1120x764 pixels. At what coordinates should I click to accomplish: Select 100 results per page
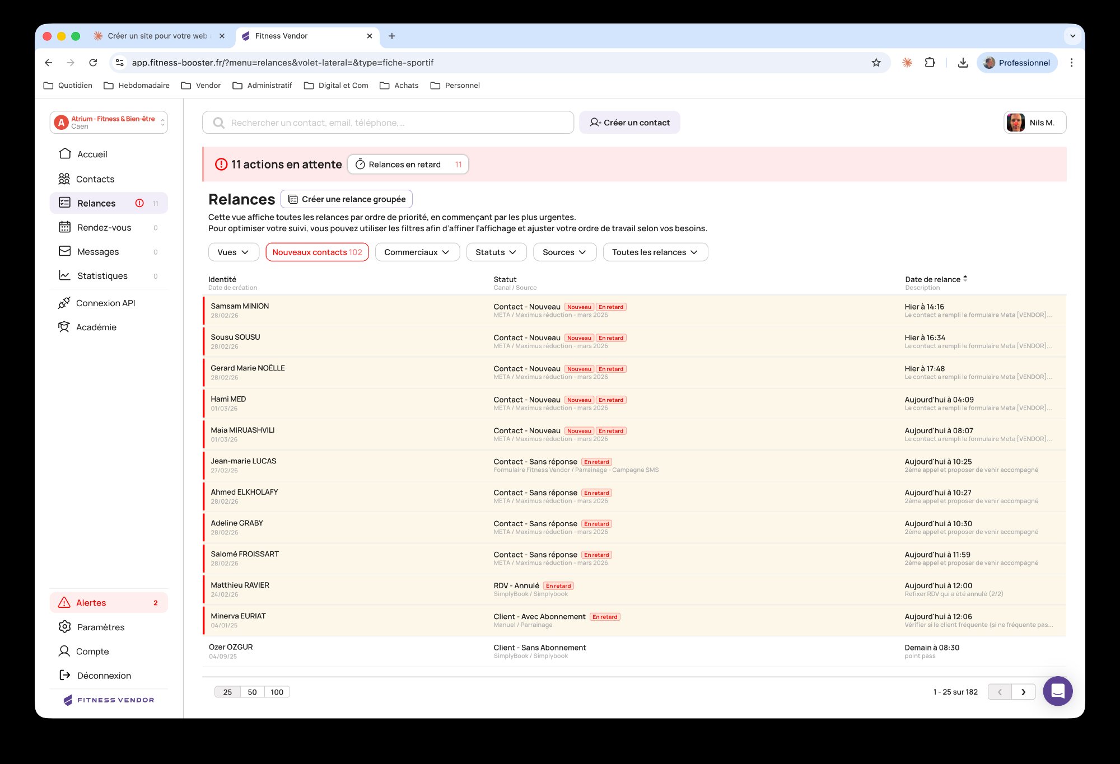277,692
